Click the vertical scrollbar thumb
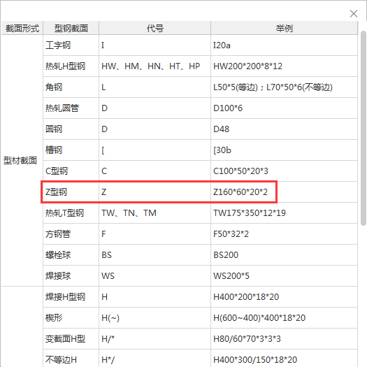The image size is (367, 367). 364,128
